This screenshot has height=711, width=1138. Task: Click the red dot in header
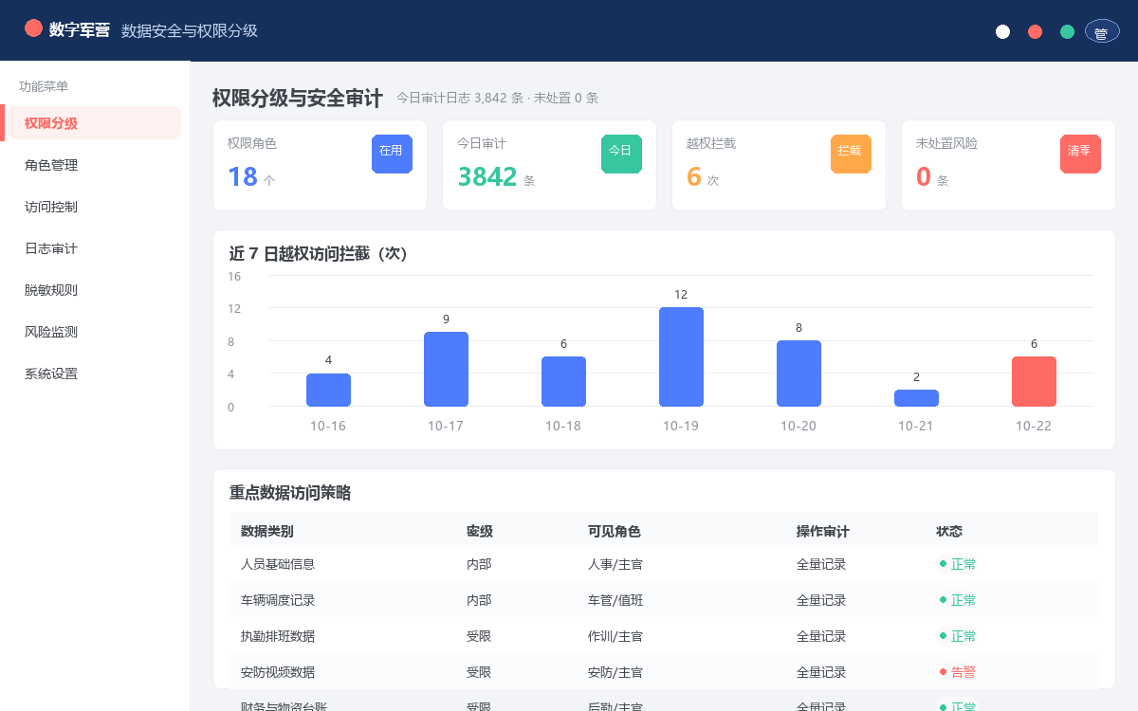pyautogui.click(x=1035, y=31)
